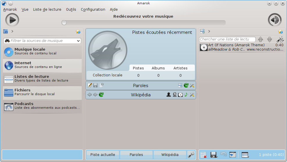Toggle bookmark star in media sources panel
Viewport: 287px width, 162px height.
(x=78, y=32)
